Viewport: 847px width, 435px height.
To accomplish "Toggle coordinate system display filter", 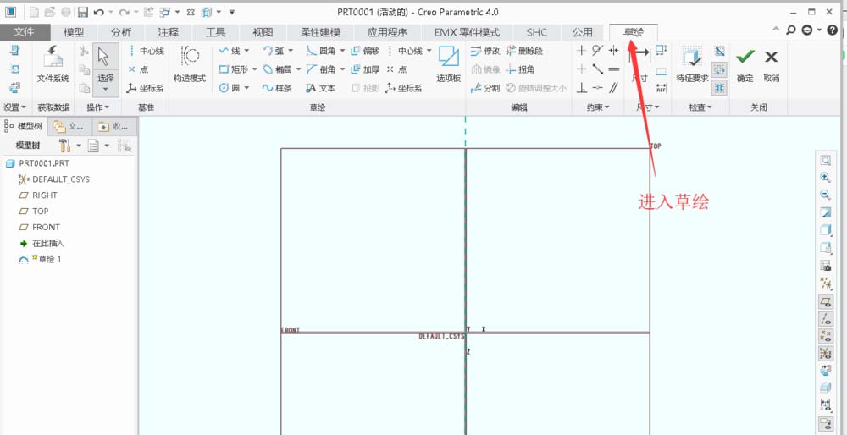I will click(826, 353).
